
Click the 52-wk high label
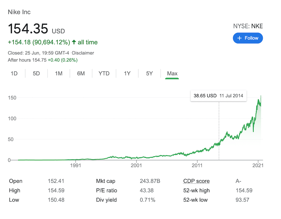pyautogui.click(x=196, y=190)
